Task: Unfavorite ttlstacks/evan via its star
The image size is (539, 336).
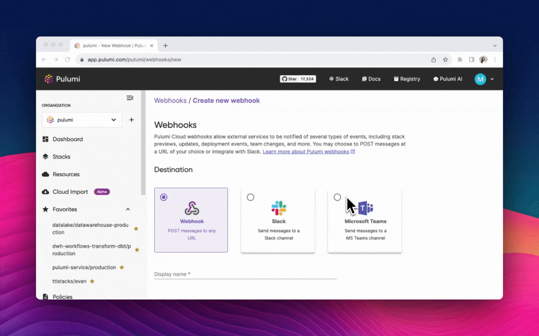Action: click(x=92, y=281)
